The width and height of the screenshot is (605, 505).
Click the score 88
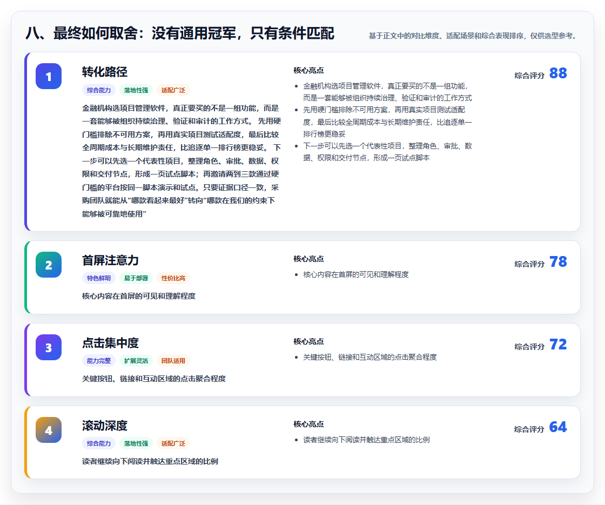[558, 73]
